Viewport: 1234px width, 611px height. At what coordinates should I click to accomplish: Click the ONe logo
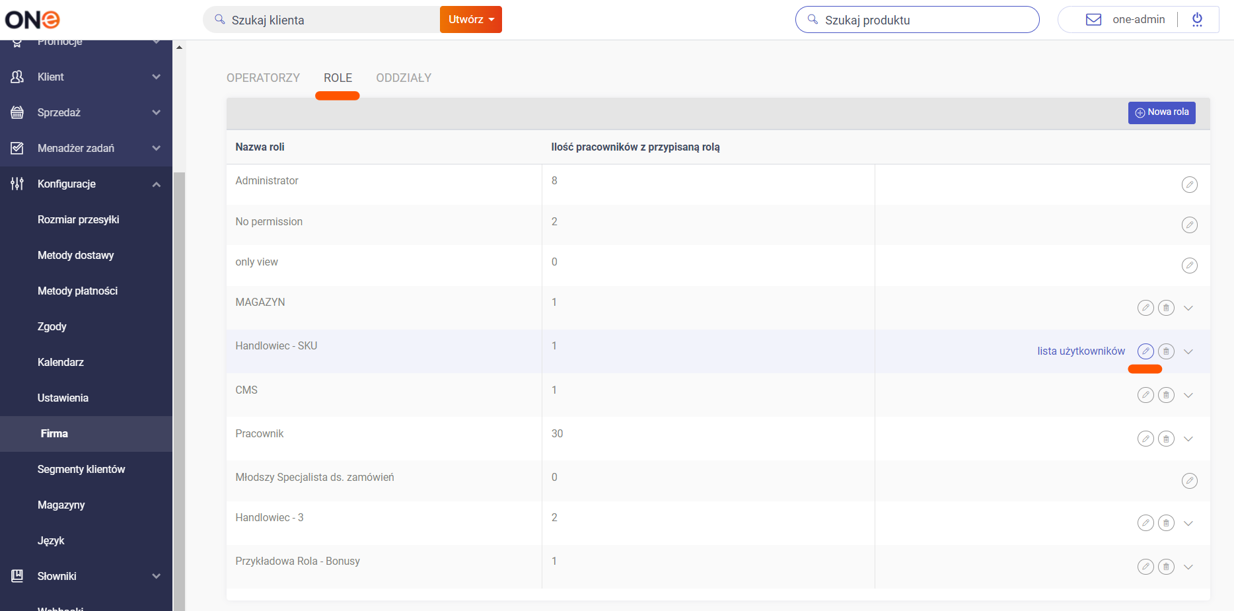pyautogui.click(x=32, y=20)
